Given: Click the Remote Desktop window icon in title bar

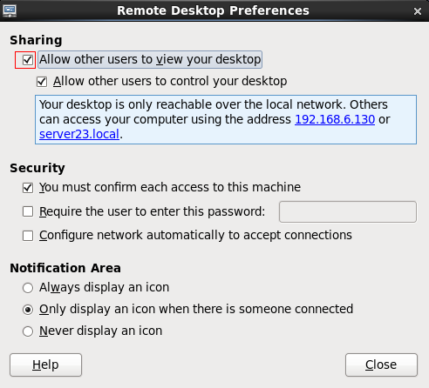Looking at the screenshot, I should point(10,11).
